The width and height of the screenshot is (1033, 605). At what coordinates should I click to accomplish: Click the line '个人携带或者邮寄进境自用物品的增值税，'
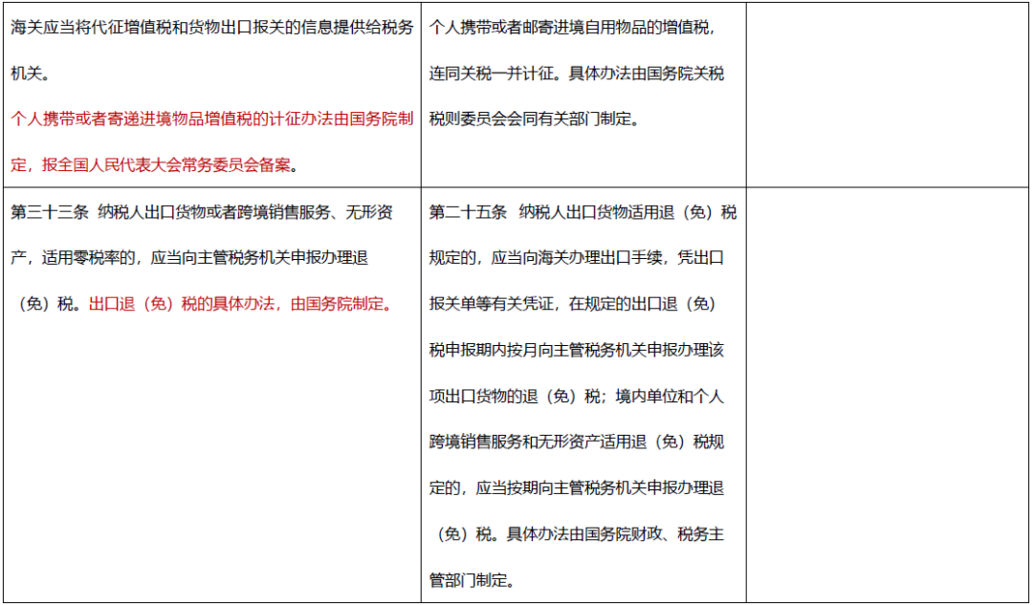[x=572, y=29]
